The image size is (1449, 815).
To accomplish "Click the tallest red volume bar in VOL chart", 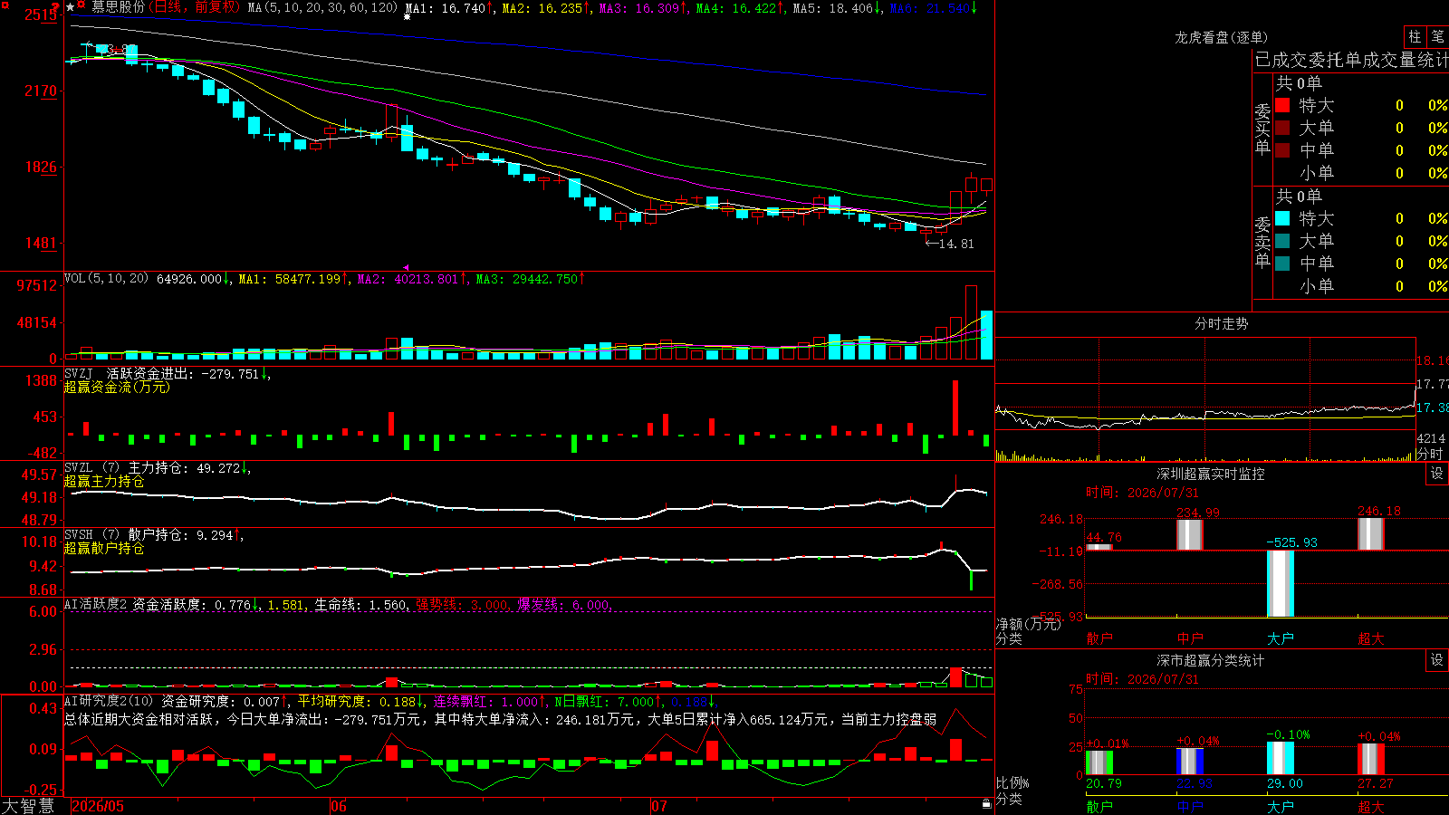I will click(x=971, y=322).
